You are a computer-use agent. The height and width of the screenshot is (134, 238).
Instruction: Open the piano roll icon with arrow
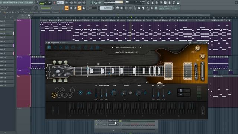(x=71, y=8)
